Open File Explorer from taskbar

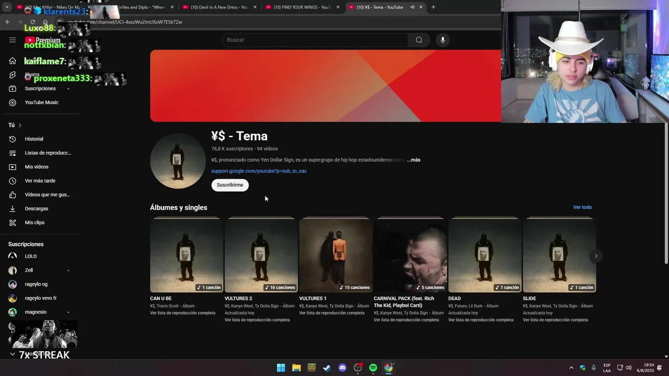(296, 368)
